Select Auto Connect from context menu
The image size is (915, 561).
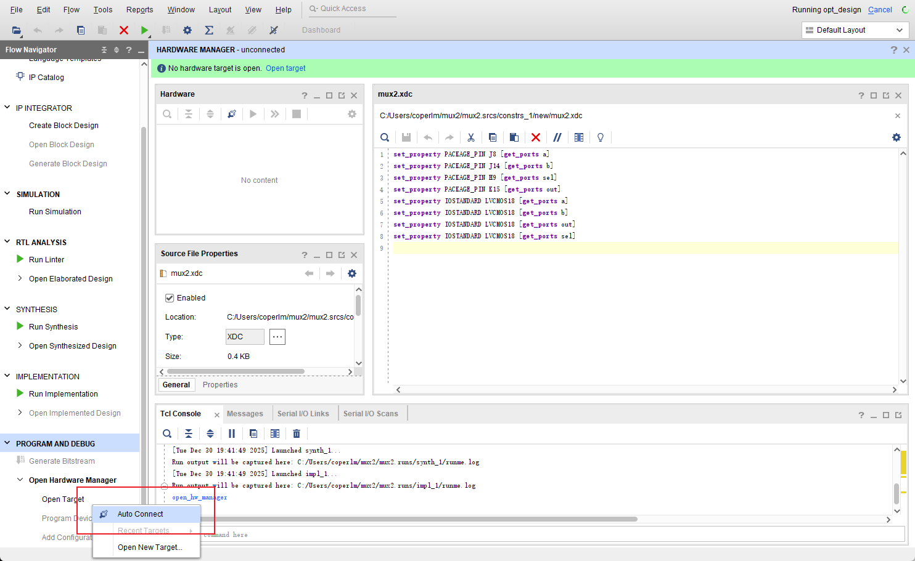point(141,514)
